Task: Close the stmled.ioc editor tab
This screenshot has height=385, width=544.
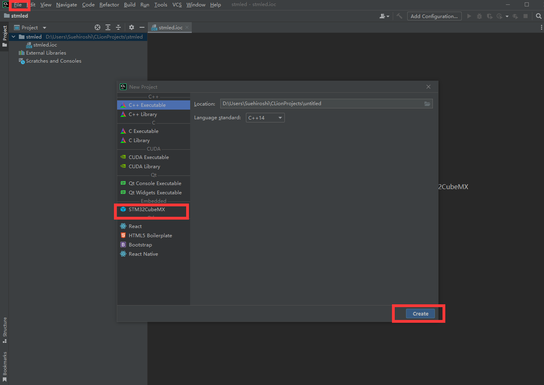Action: 187,27
